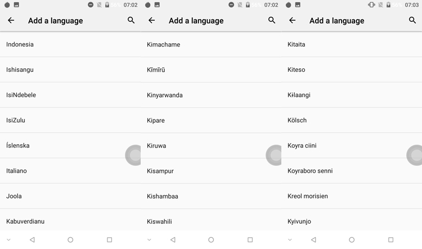Image resolution: width=422 pixels, height=249 pixels.
Task: Select Kinyarwanda from the language list
Action: click(x=211, y=95)
